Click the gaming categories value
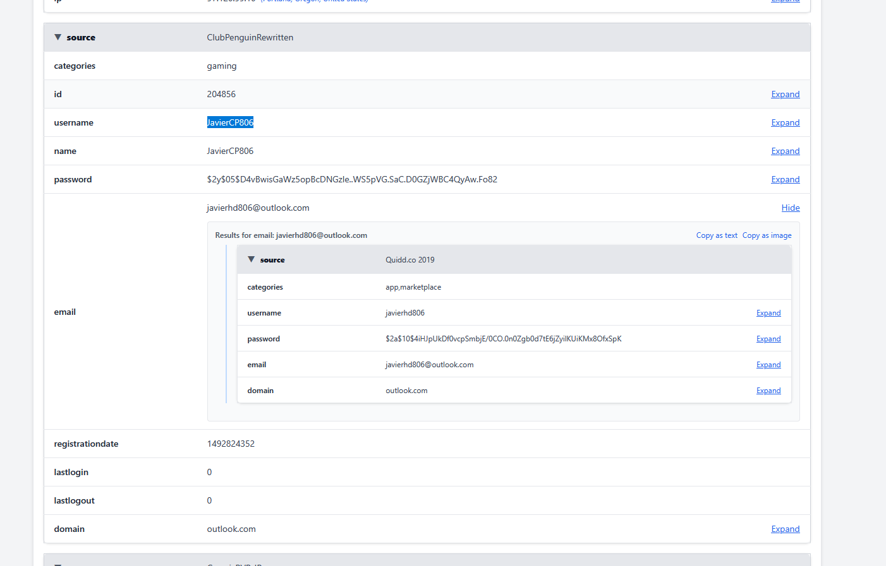 (x=221, y=66)
